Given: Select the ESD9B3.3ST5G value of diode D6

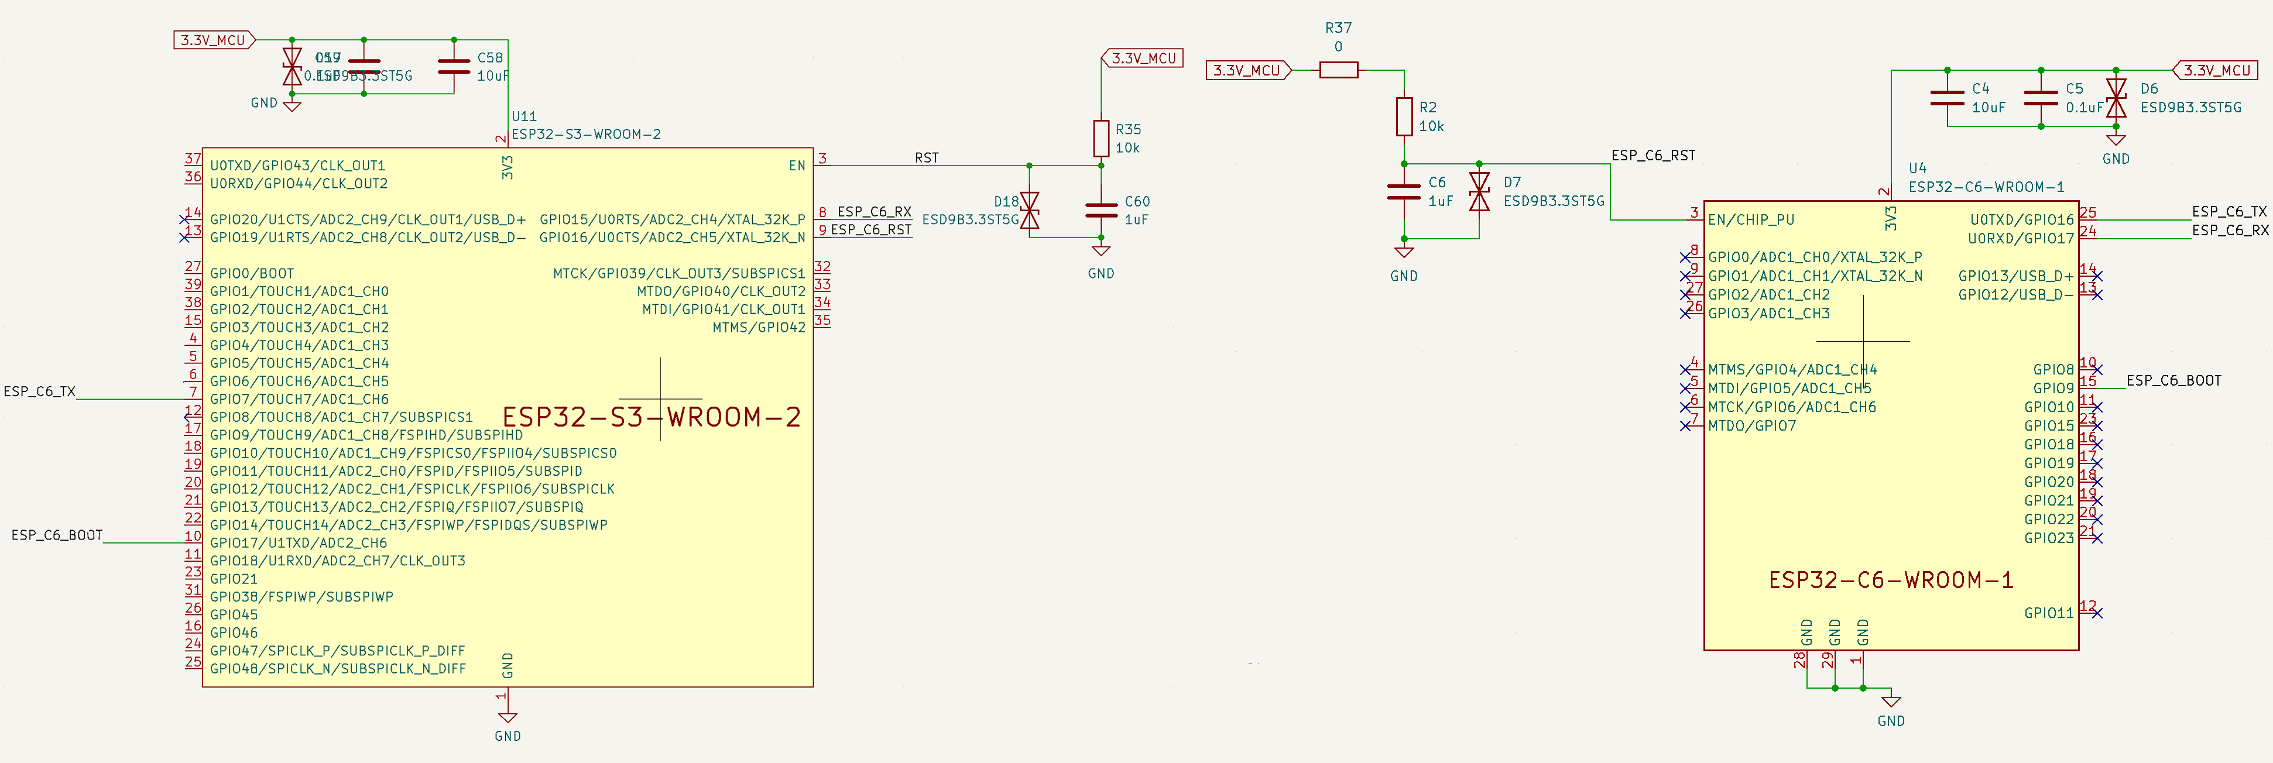Looking at the screenshot, I should (2190, 108).
